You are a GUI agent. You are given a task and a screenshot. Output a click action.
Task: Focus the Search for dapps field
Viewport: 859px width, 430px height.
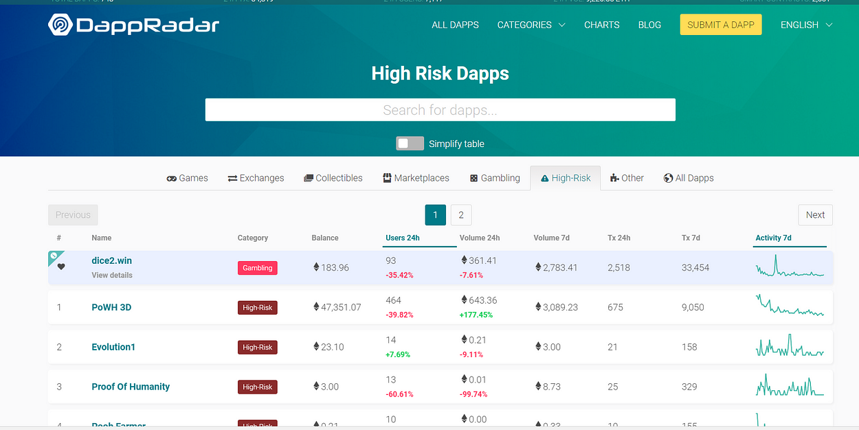(440, 110)
